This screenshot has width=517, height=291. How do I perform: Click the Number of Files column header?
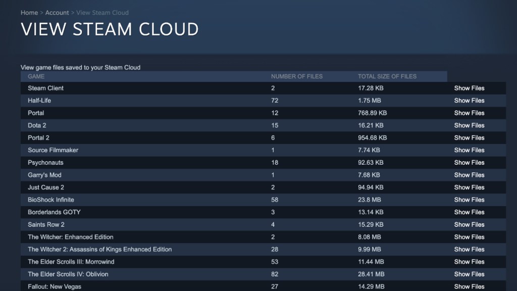click(x=296, y=76)
